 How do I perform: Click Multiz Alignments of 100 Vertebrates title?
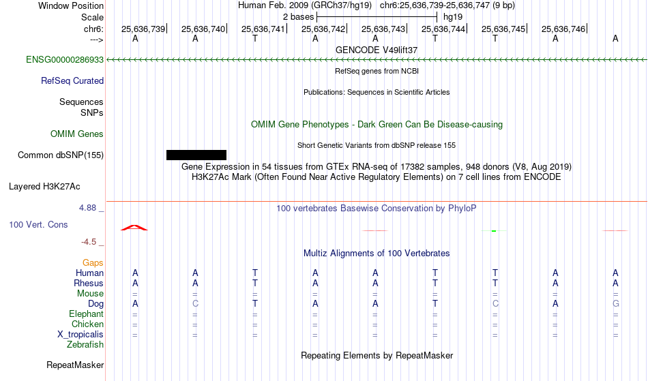pos(377,253)
